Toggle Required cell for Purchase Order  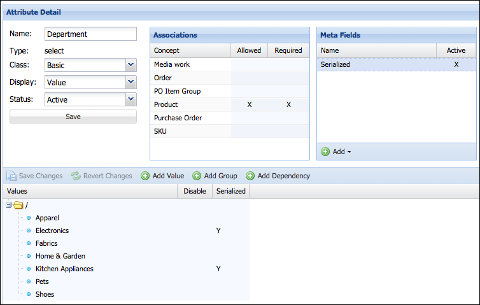coord(288,118)
